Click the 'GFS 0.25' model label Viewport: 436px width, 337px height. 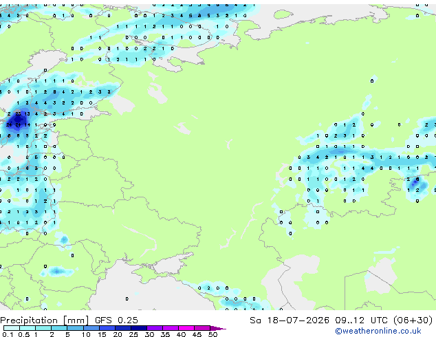coord(116,320)
